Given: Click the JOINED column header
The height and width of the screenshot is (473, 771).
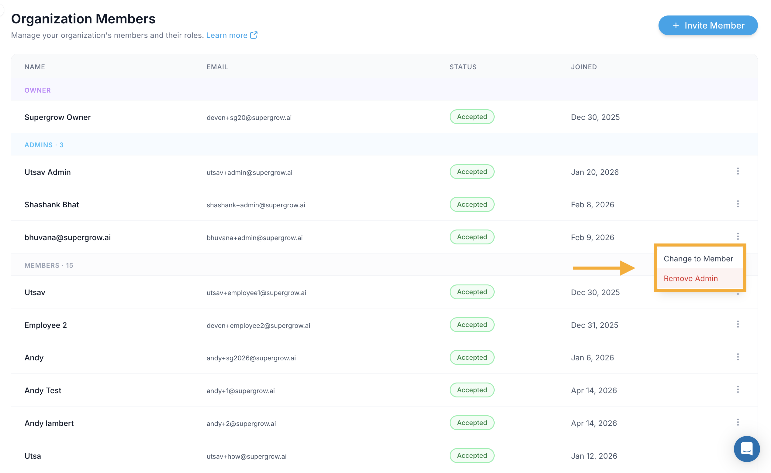Looking at the screenshot, I should click(584, 67).
